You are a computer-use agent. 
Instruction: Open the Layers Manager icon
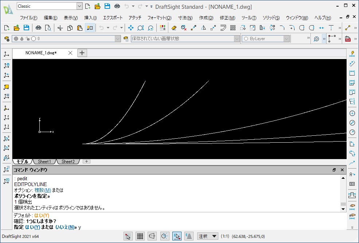(7, 39)
